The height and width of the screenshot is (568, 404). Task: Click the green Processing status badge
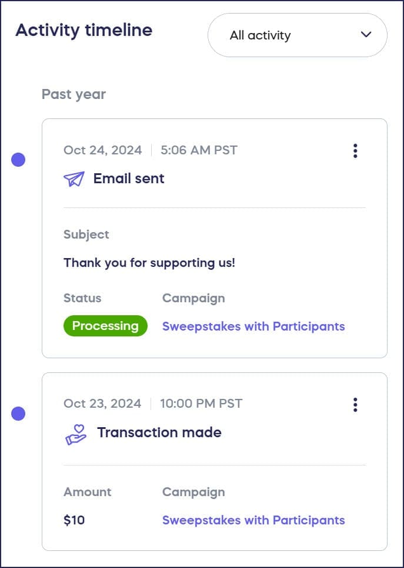(x=105, y=326)
